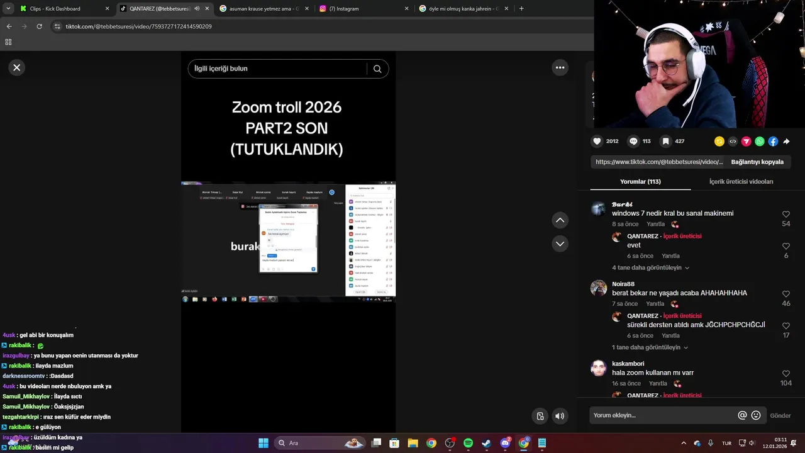Reload the TikTok page
The height and width of the screenshot is (453, 805).
(39, 26)
